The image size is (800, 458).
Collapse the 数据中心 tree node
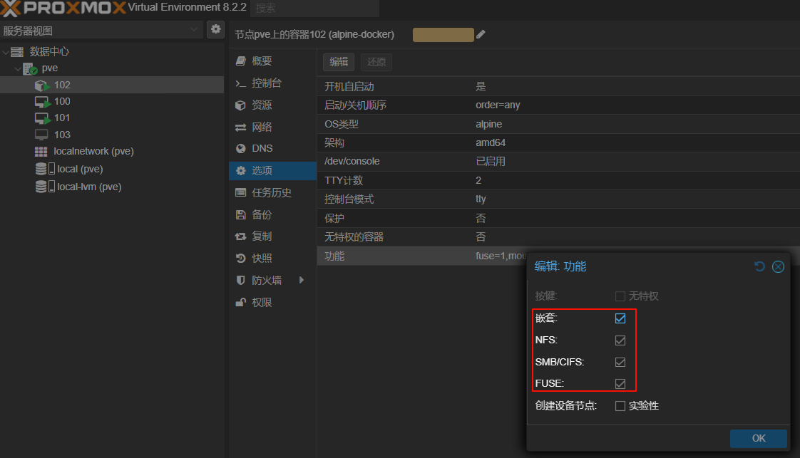(6, 52)
